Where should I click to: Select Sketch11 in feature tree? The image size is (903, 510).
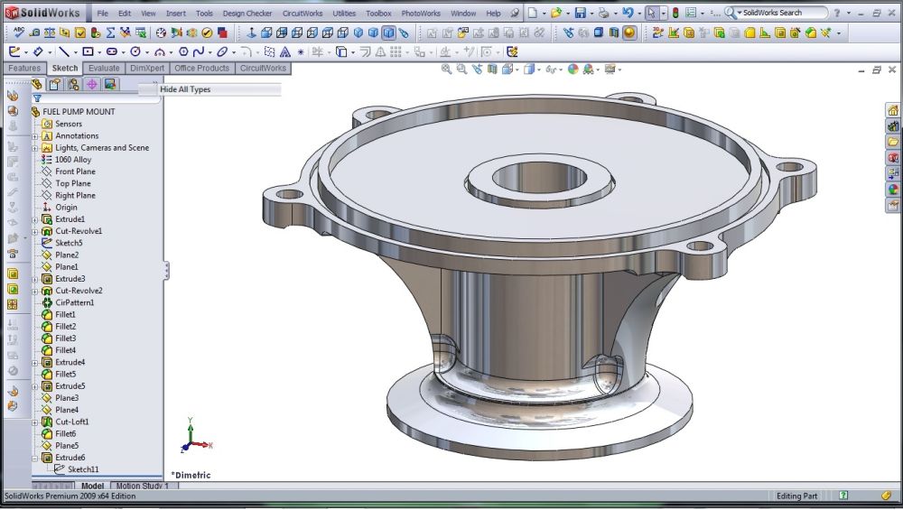(83, 469)
